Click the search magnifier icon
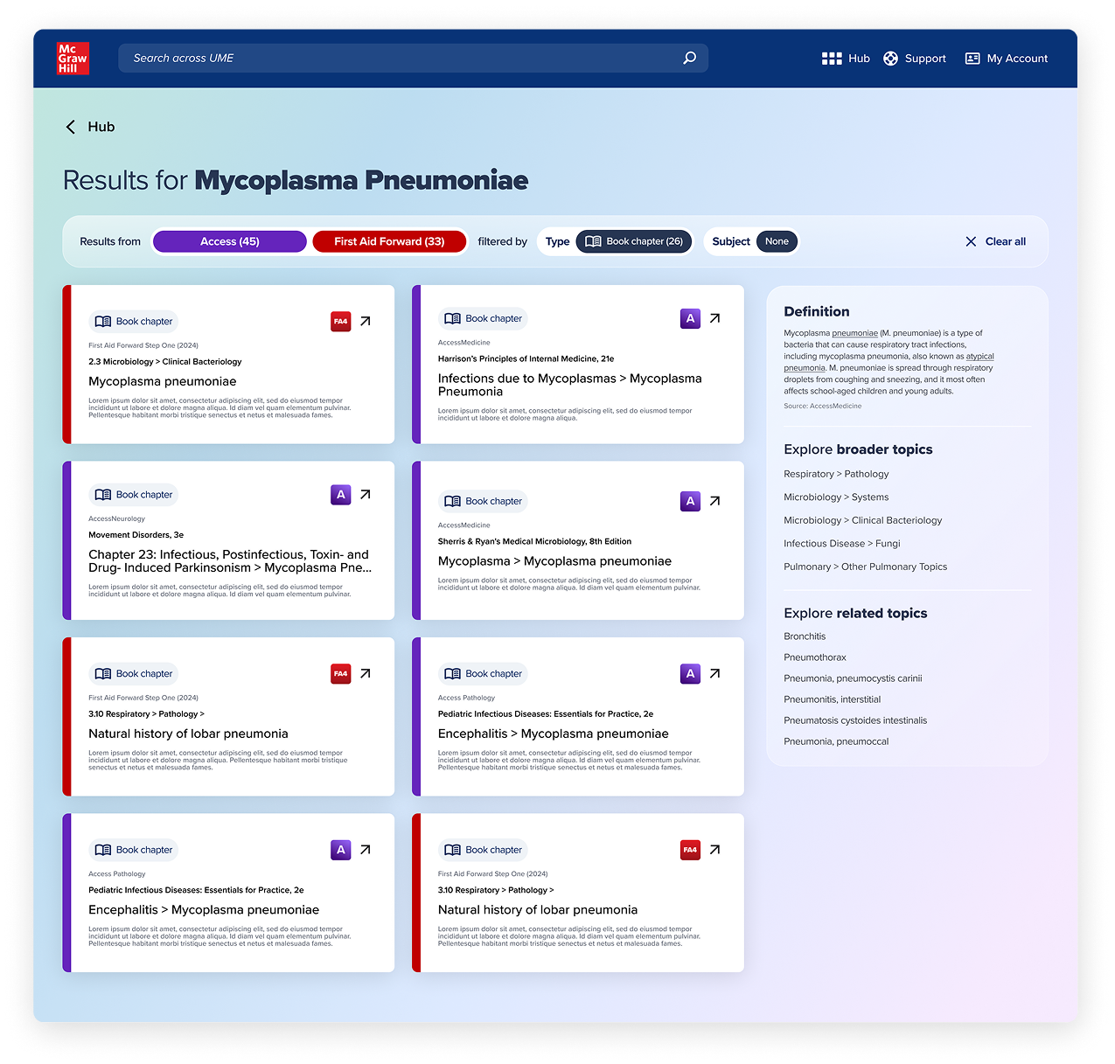Image resolution: width=1115 pixels, height=1064 pixels. [x=690, y=58]
